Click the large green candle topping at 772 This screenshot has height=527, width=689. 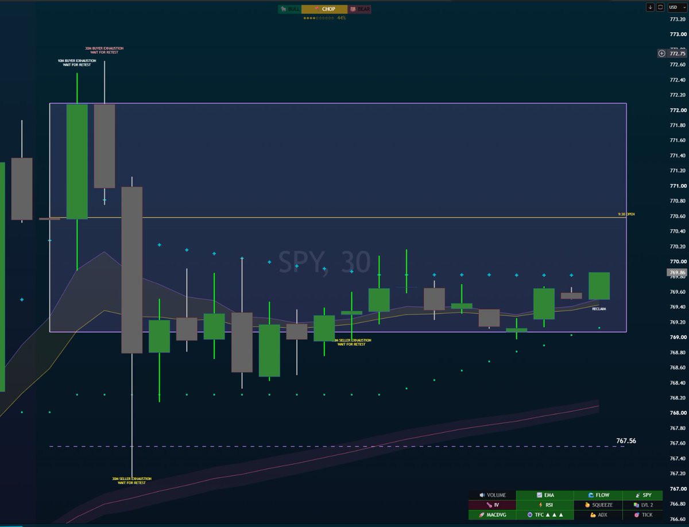click(x=77, y=161)
